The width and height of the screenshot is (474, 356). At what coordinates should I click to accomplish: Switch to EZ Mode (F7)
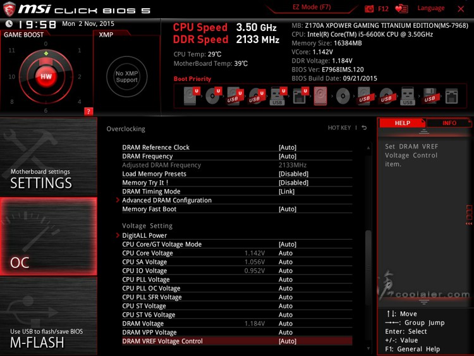tap(312, 7)
